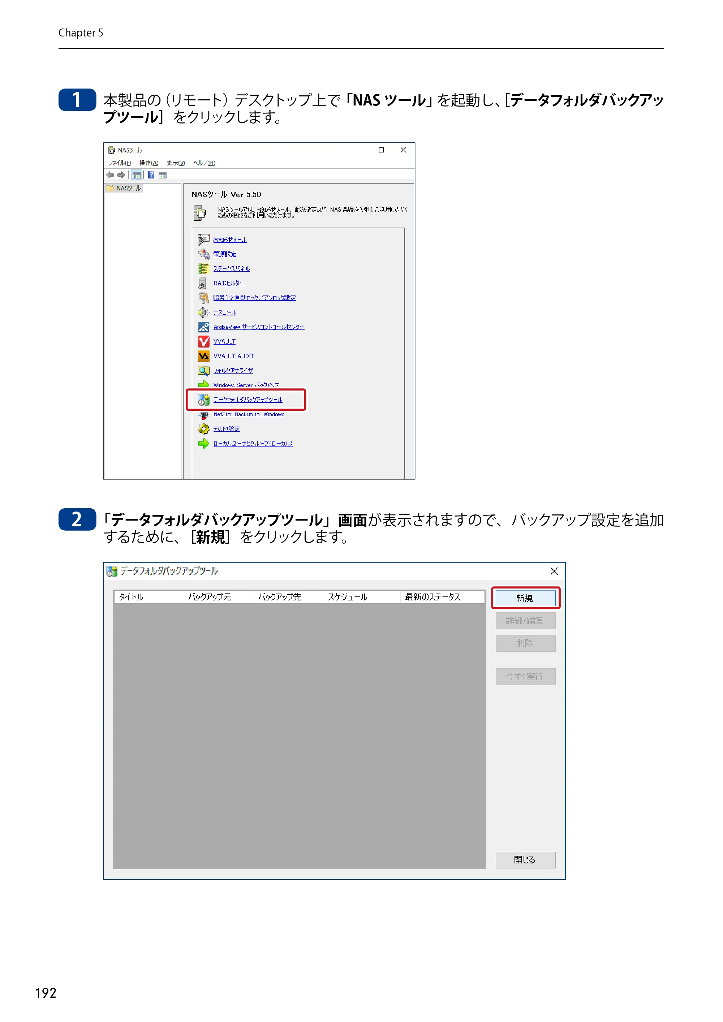This screenshot has width=723, height=1022.
Task: Open the 操作(A) menu
Action: (x=149, y=163)
